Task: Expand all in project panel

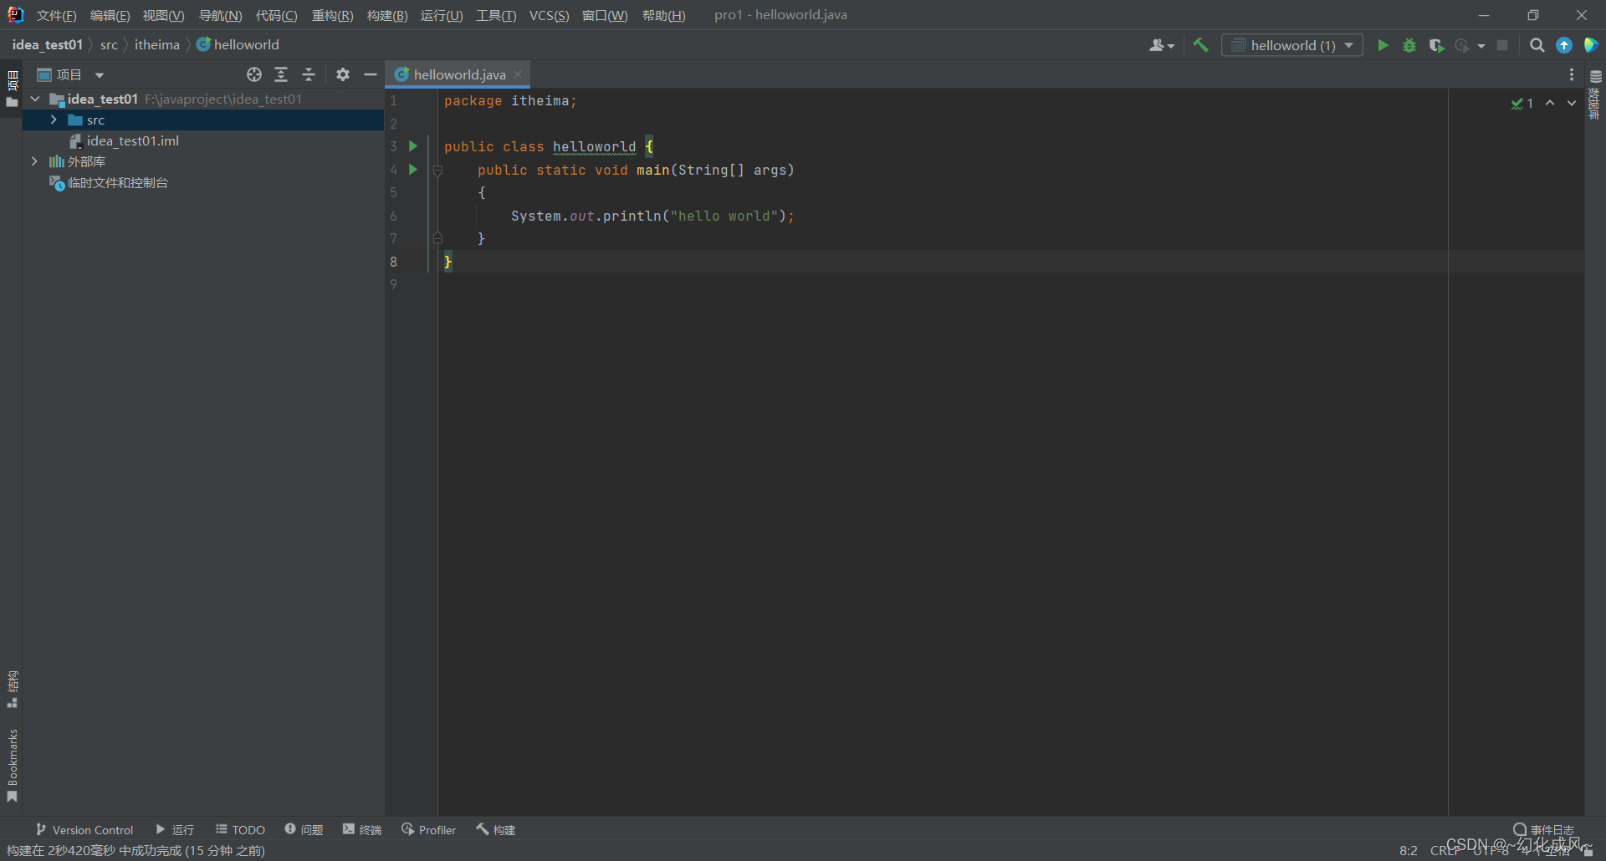Action: [x=281, y=74]
